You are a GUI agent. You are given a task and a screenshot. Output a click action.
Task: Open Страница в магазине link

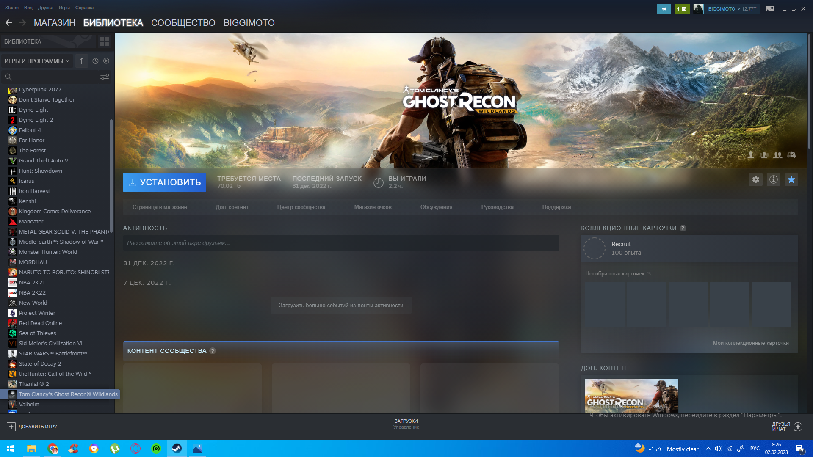(x=160, y=207)
